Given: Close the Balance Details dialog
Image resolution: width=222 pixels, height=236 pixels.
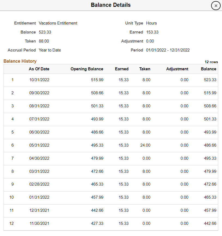Looking at the screenshot, I should click(216, 5).
